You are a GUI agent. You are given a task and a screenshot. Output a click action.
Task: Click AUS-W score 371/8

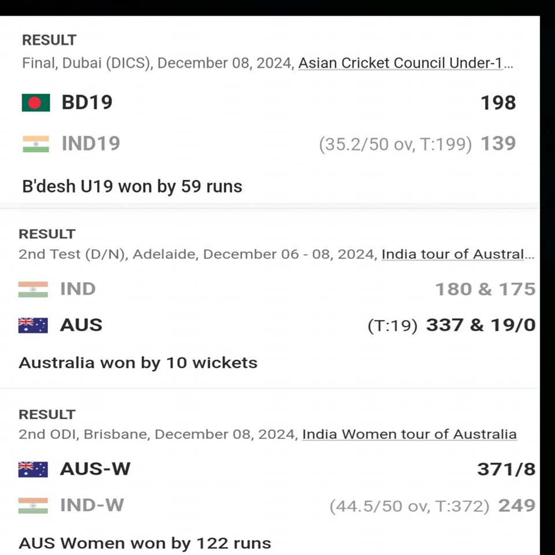[506, 469]
